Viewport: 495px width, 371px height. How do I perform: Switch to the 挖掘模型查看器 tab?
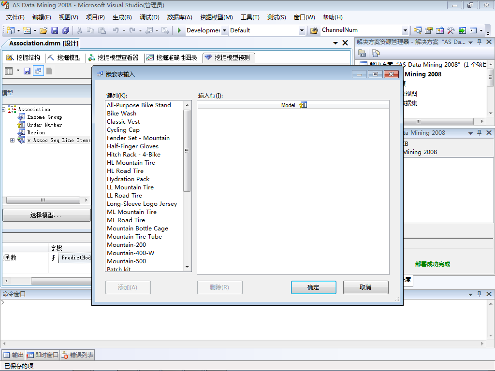coord(113,57)
